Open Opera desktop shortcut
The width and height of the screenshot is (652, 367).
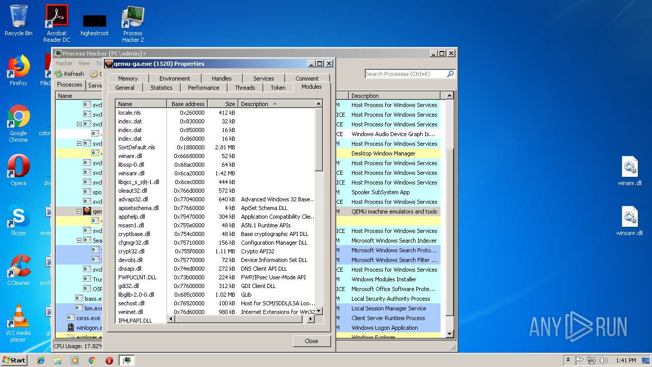[18, 170]
